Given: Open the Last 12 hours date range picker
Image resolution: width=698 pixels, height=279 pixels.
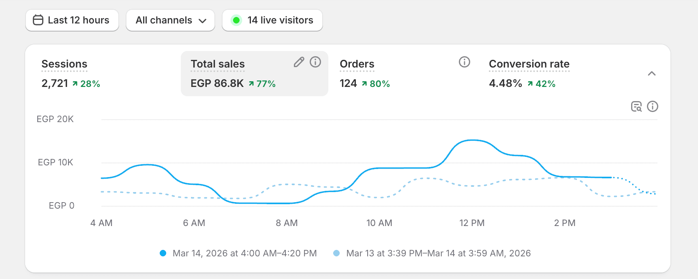Looking at the screenshot, I should pos(72,20).
